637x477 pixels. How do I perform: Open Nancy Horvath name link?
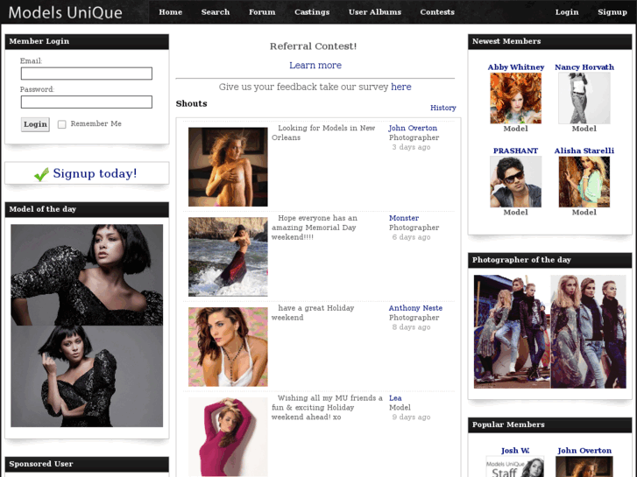[584, 67]
